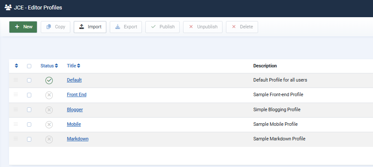Screen dimensions: 373x167
Task: Click drag handle icon of Blogger row
Action: click(x=16, y=109)
